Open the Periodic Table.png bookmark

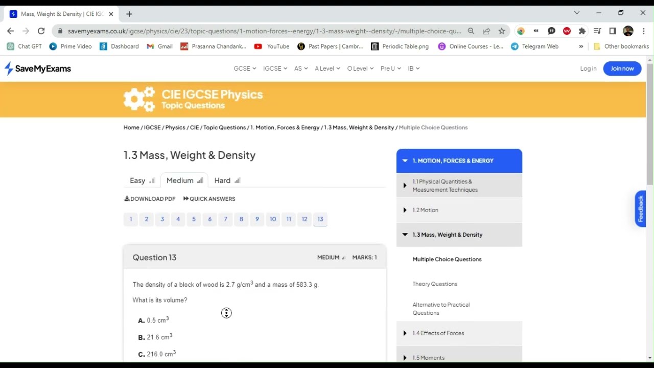400,47
